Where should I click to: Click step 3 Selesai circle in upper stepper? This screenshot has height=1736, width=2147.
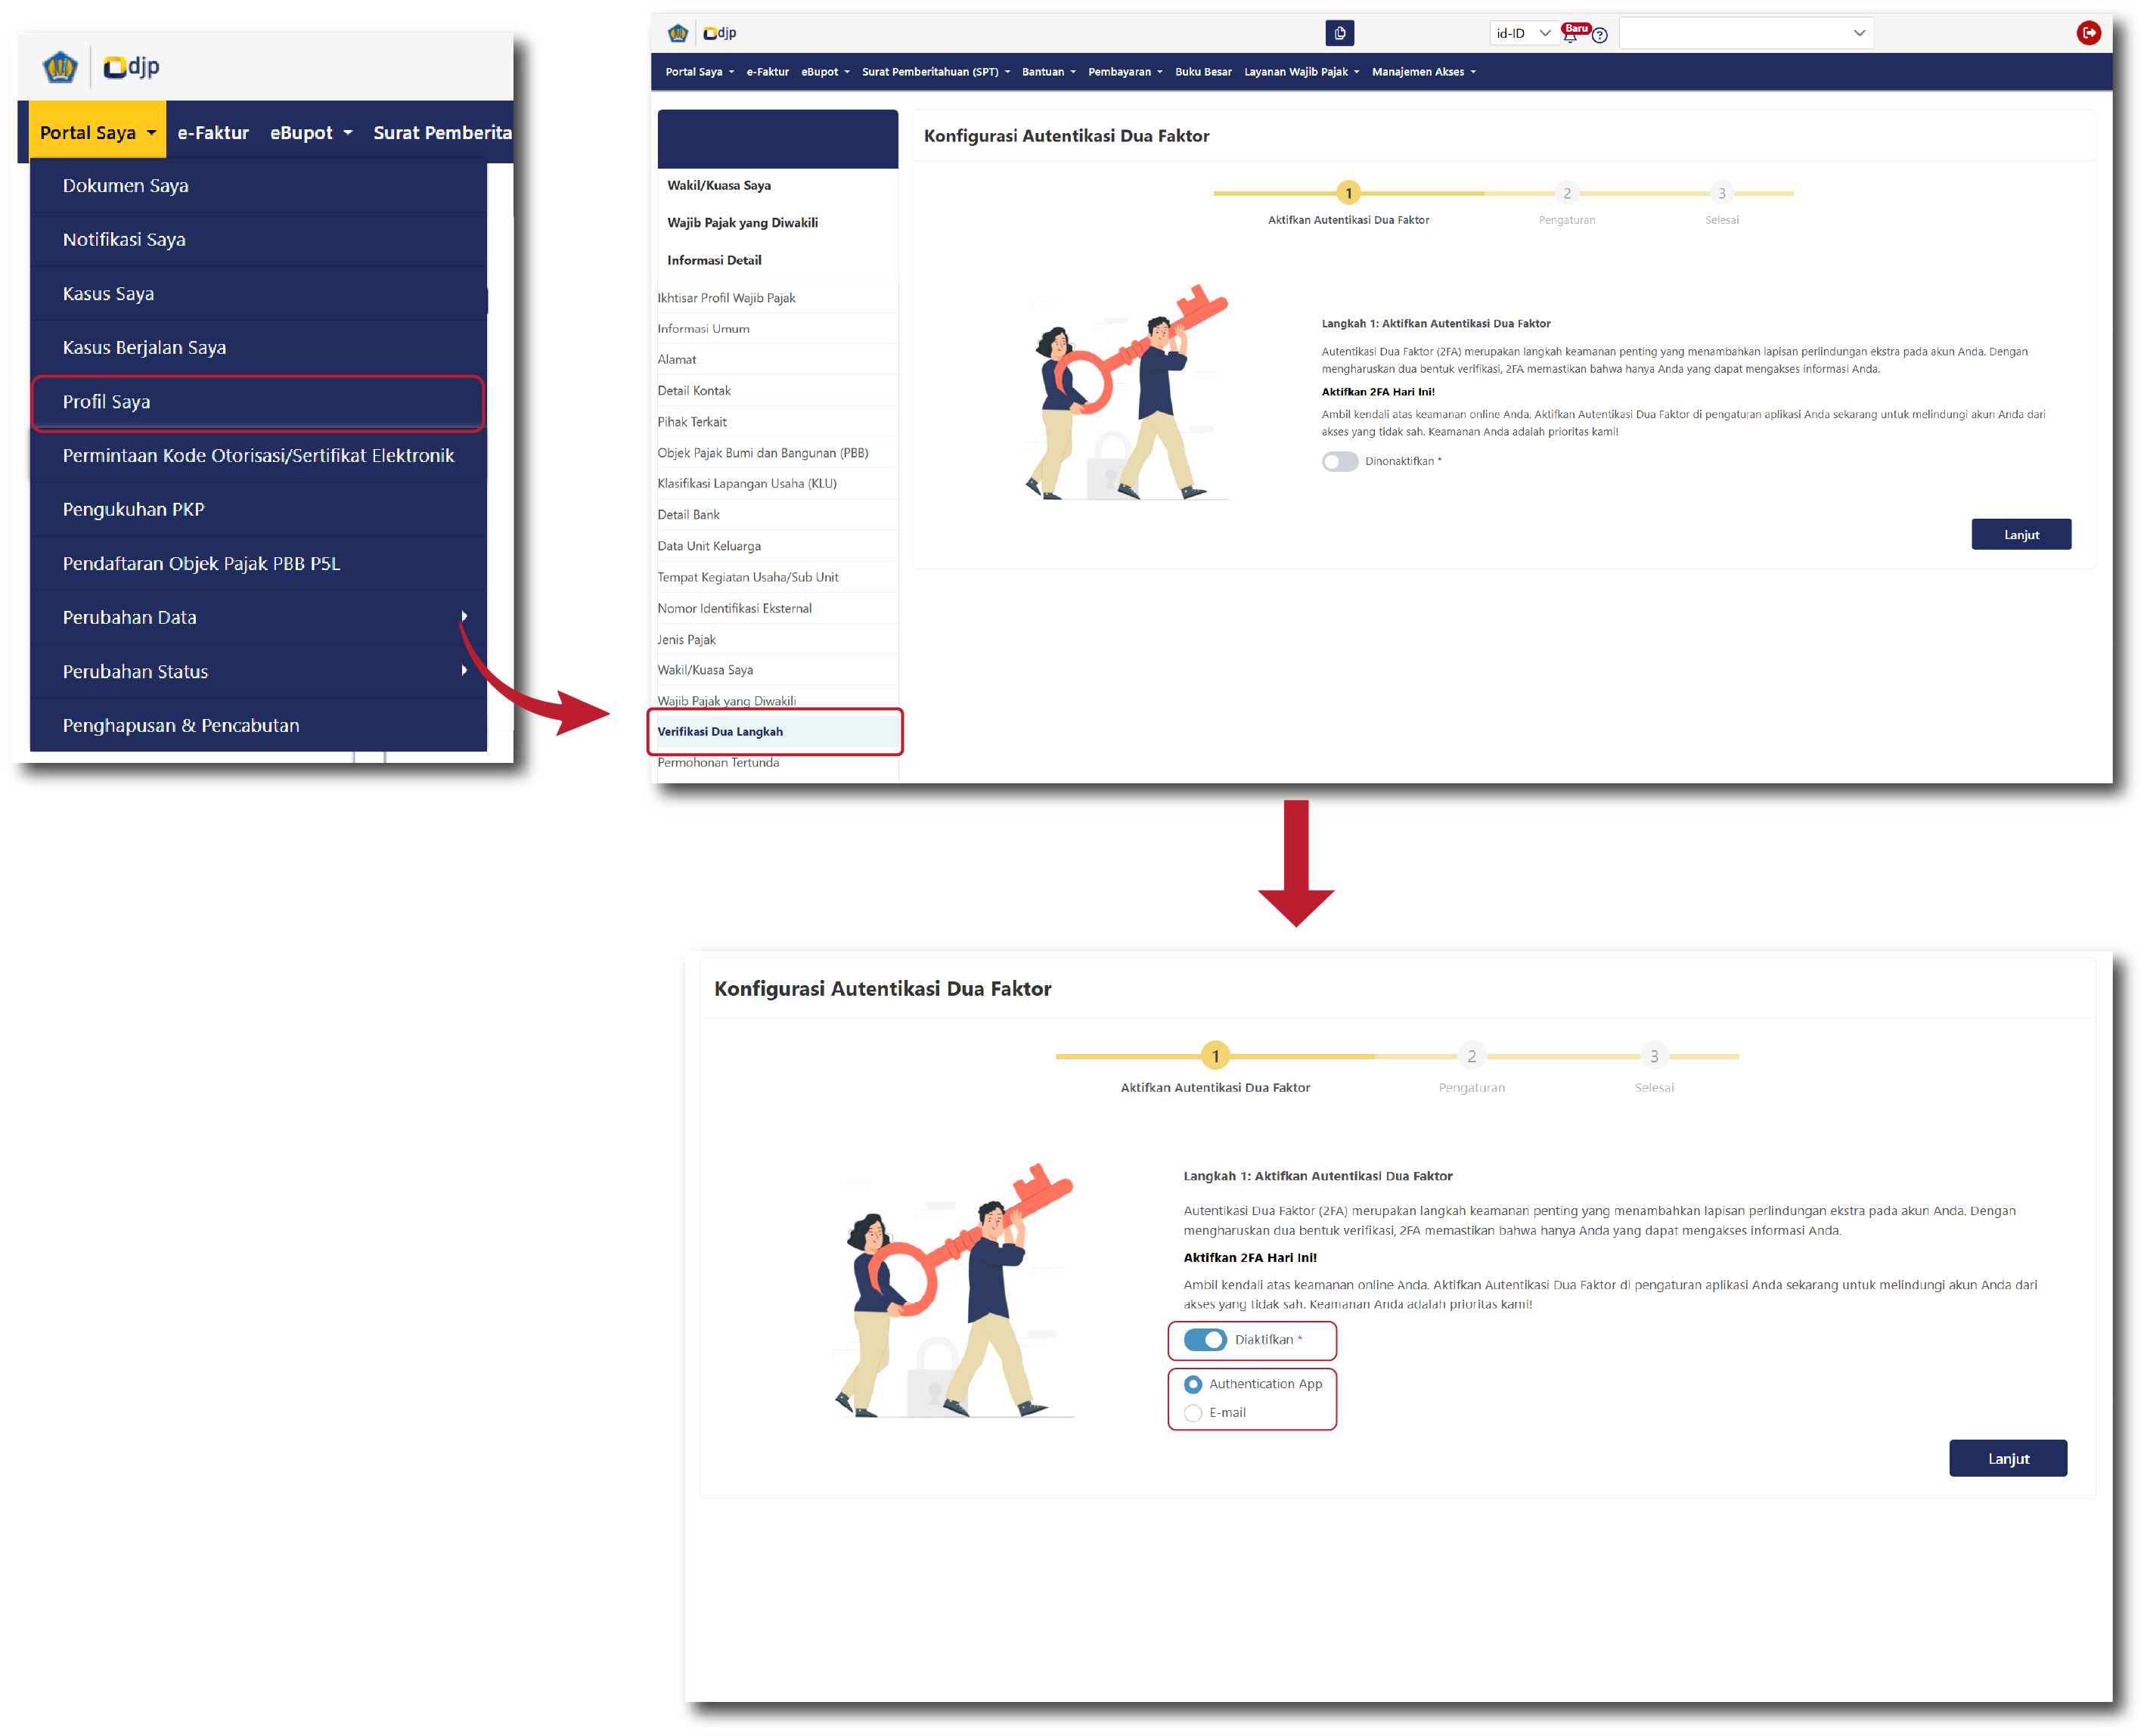[1721, 193]
